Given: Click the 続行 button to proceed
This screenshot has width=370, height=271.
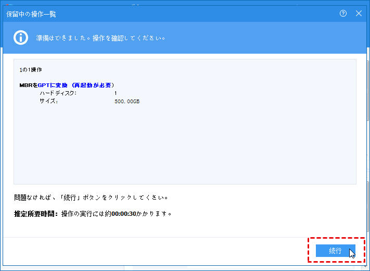Looking at the screenshot, I should (x=335, y=251).
